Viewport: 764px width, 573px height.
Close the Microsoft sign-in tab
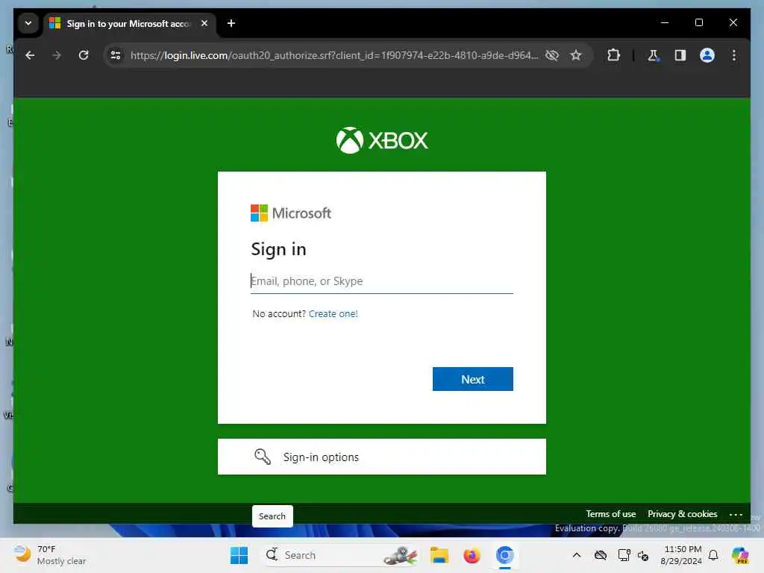(x=204, y=23)
